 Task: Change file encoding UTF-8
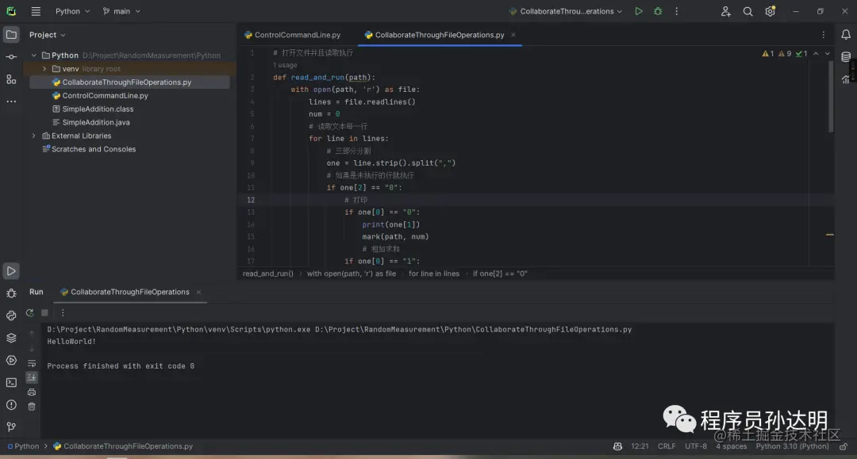[x=696, y=446]
